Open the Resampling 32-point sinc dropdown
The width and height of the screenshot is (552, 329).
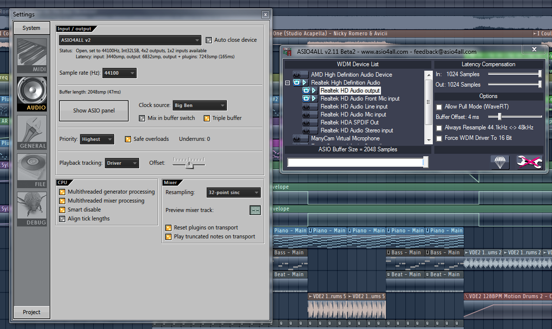pyautogui.click(x=234, y=193)
